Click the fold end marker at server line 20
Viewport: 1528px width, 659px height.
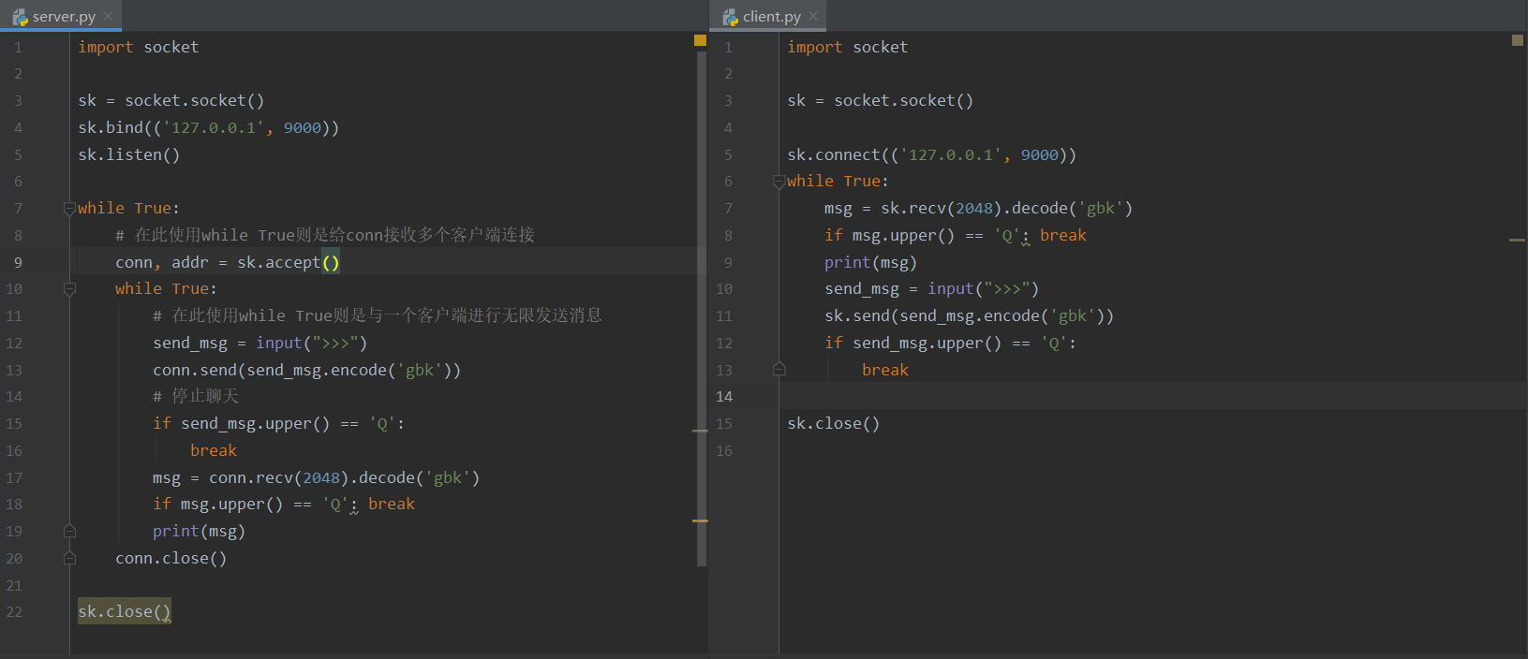[69, 558]
